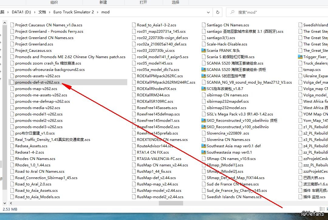Select Project Caucasus CN Names_v1.0a.scs
The image size is (328, 220).
[x=49, y=25]
